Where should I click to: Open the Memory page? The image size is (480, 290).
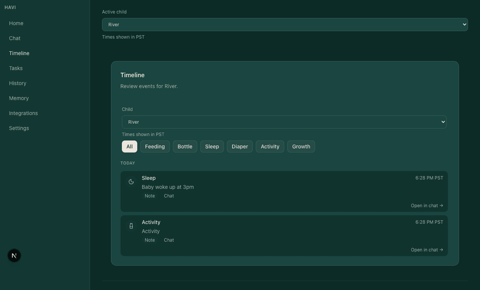(19, 98)
